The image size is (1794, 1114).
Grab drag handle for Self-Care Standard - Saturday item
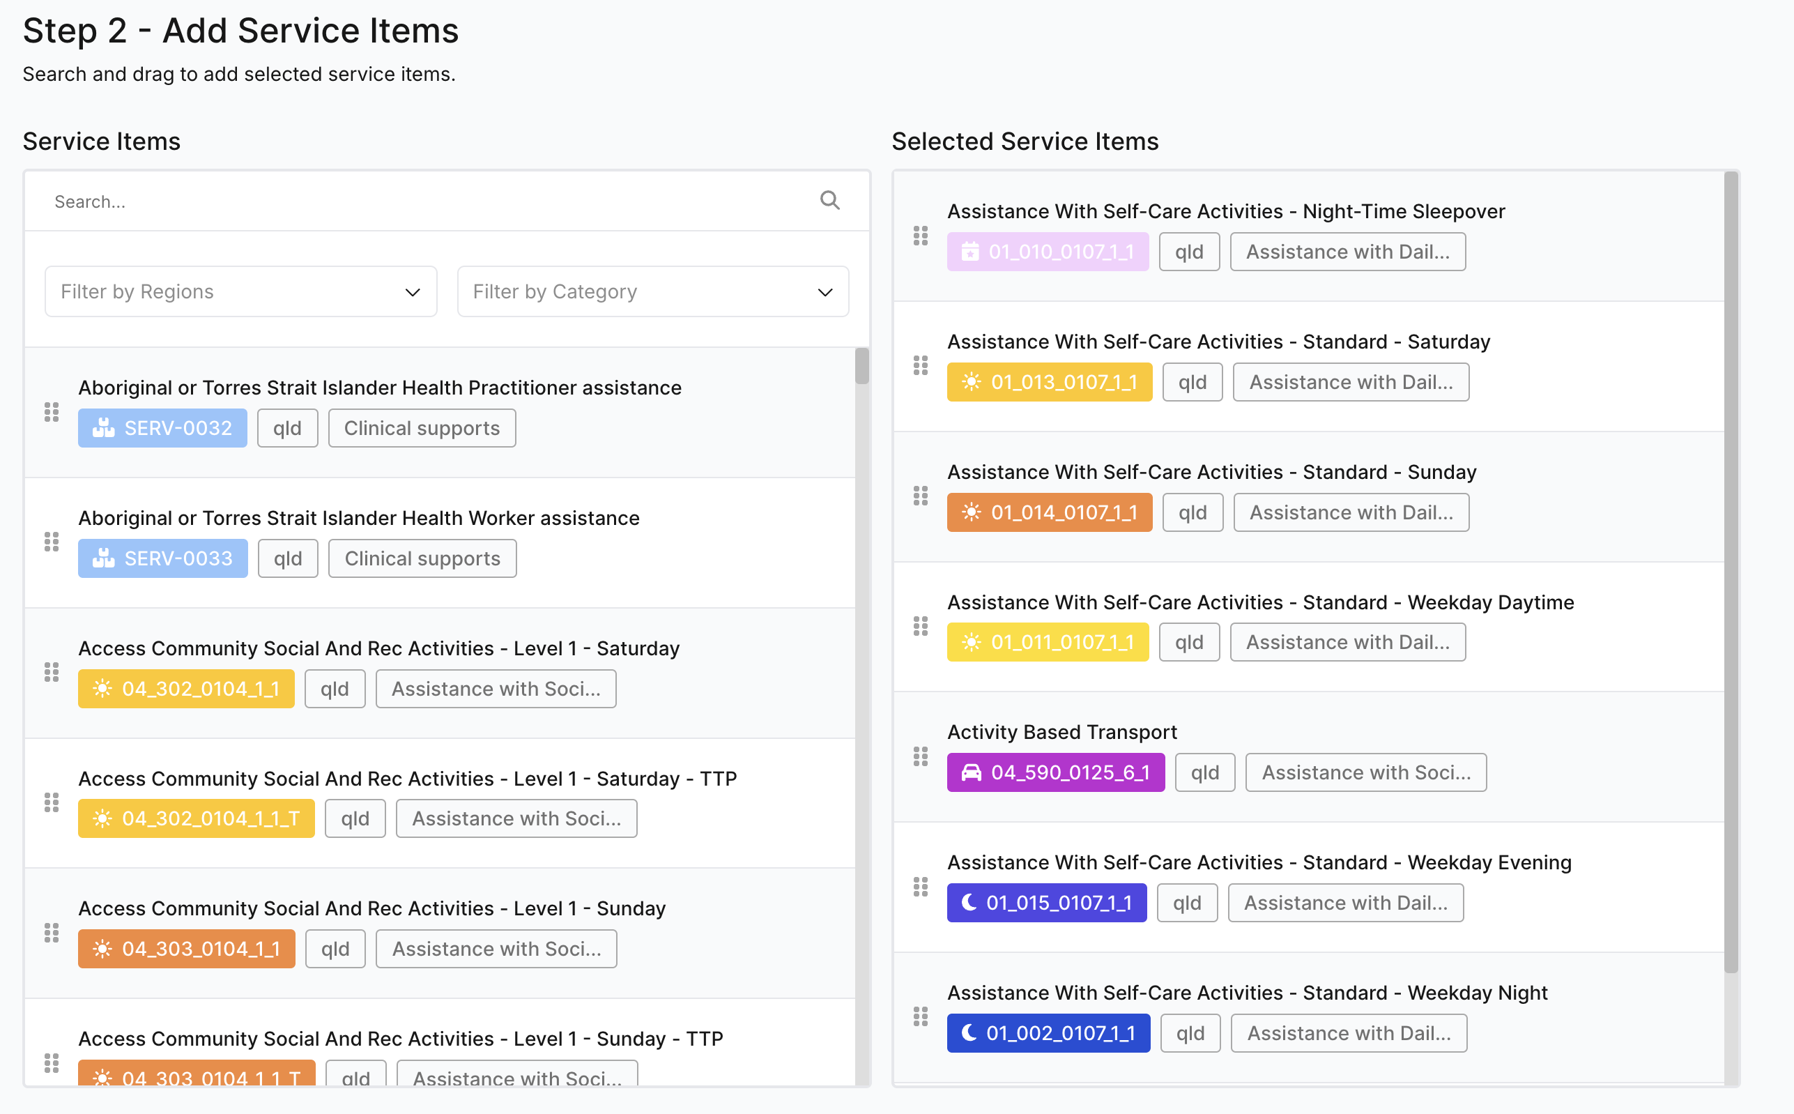point(921,366)
